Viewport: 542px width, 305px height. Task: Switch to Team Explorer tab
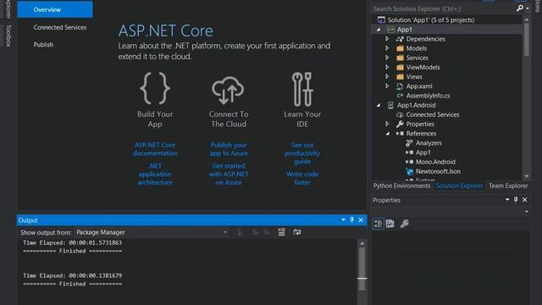click(x=508, y=186)
